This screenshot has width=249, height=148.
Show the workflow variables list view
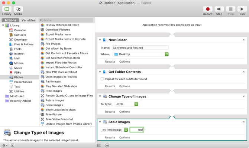click(107, 145)
